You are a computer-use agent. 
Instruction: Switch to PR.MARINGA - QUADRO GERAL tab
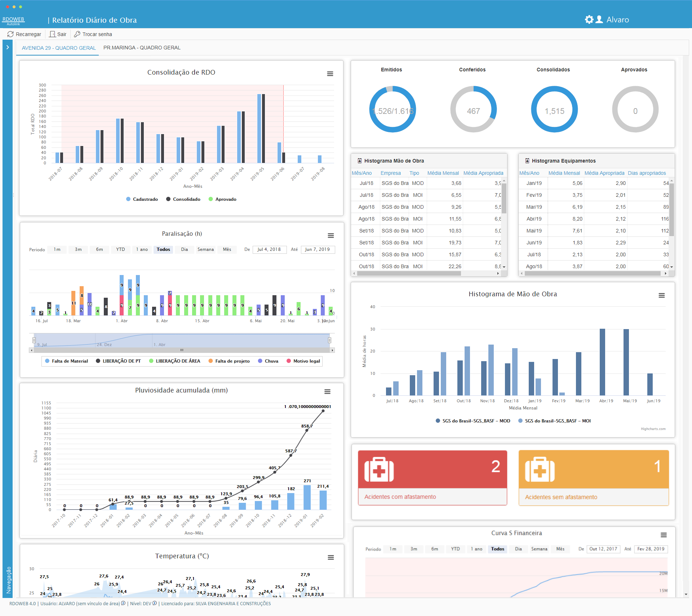point(142,48)
